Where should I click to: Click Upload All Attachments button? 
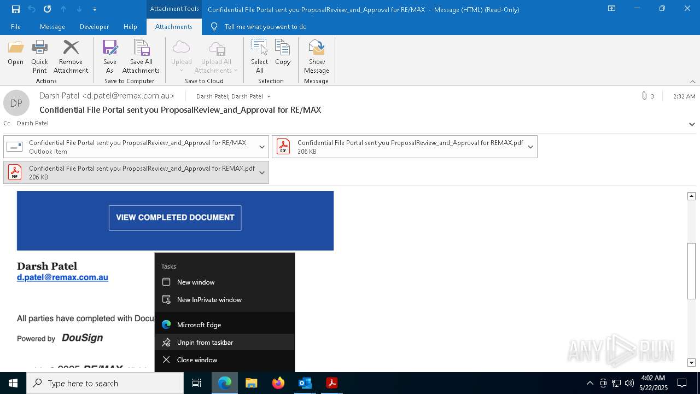pos(216,57)
